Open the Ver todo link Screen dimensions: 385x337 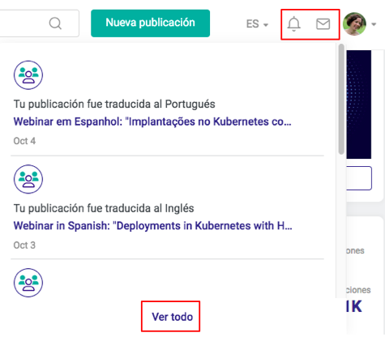[172, 317]
